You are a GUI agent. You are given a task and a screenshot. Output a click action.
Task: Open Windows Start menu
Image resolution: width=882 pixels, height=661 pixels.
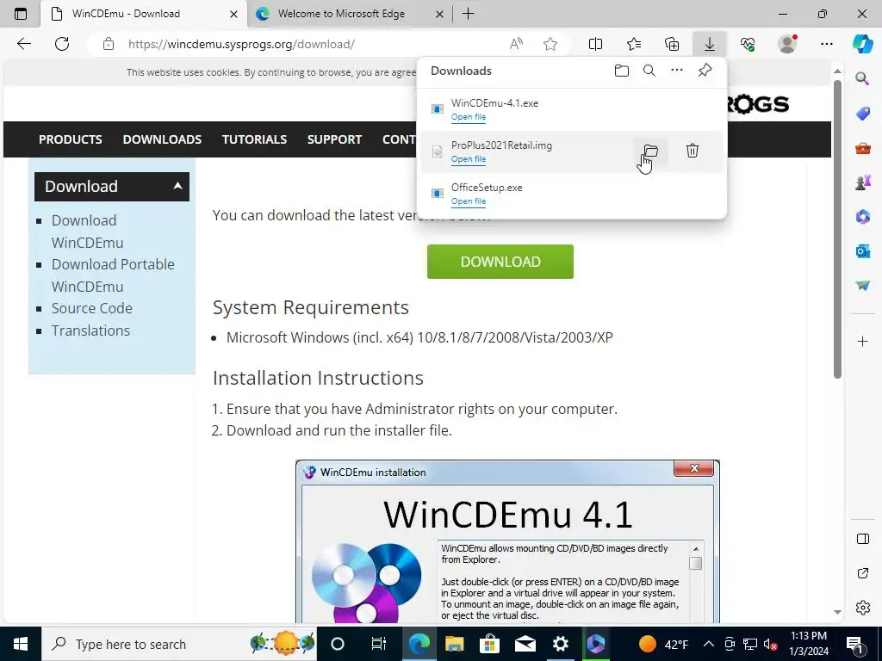click(x=21, y=644)
